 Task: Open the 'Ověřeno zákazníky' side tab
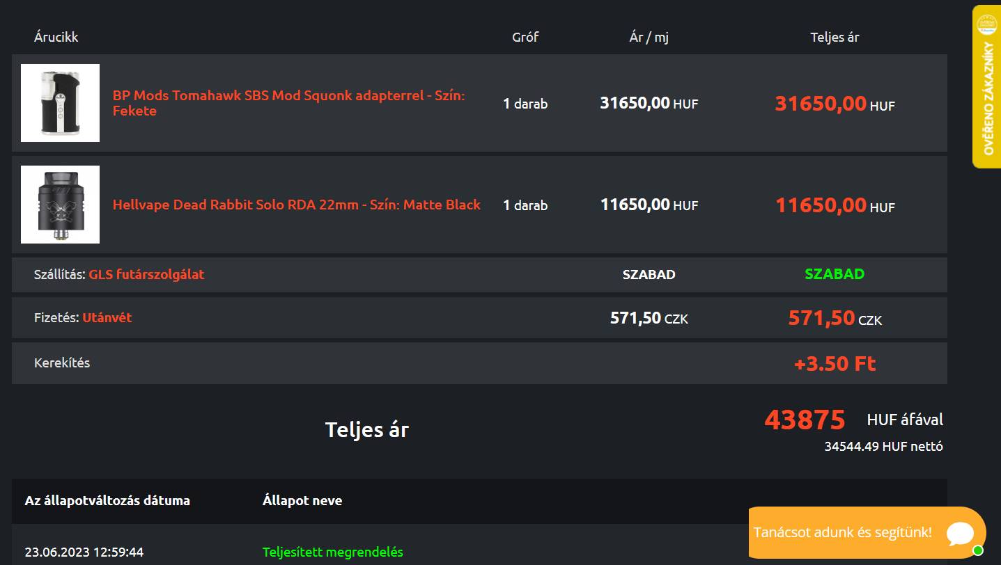pyautogui.click(x=987, y=97)
